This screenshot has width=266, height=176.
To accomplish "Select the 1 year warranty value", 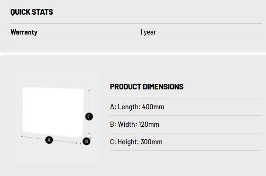I will pyautogui.click(x=148, y=32).
